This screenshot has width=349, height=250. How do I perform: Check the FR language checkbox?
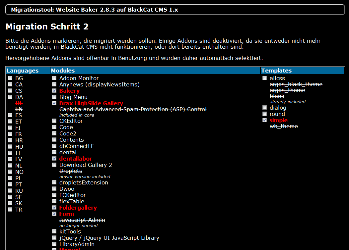[x=10, y=134]
